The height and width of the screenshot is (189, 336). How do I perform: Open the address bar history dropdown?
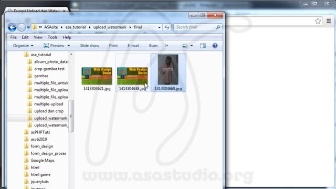click(x=159, y=27)
